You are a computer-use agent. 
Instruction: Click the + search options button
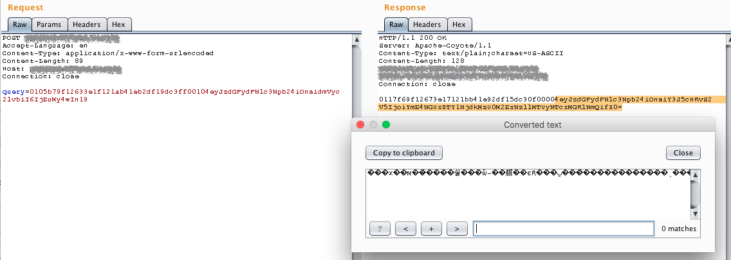pyautogui.click(x=431, y=228)
